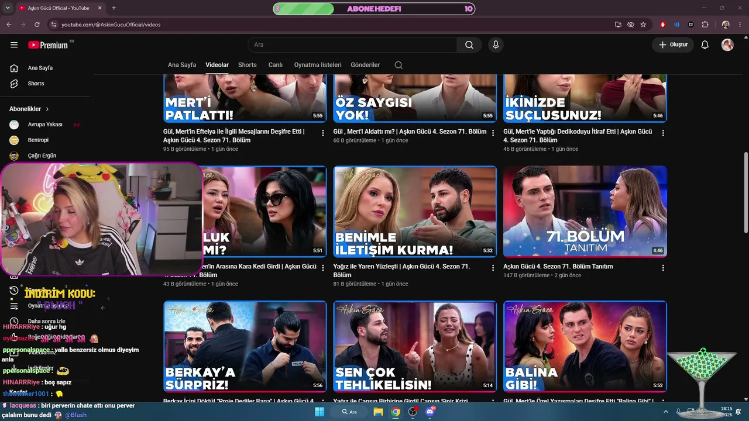This screenshot has width=749, height=421.
Task: Click the browser address bar URL
Action: (111, 25)
